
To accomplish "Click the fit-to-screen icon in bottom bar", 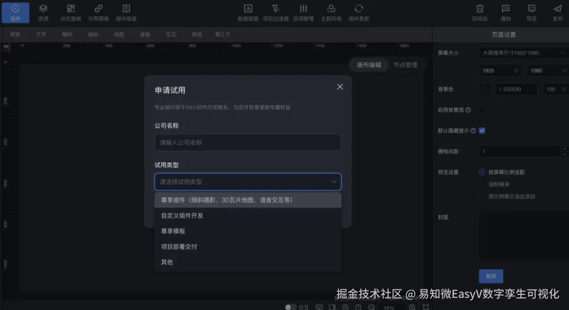I will click(426, 307).
